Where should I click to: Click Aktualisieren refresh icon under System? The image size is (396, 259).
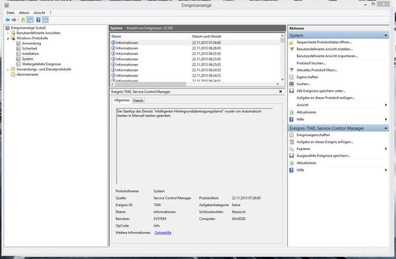[292, 112]
